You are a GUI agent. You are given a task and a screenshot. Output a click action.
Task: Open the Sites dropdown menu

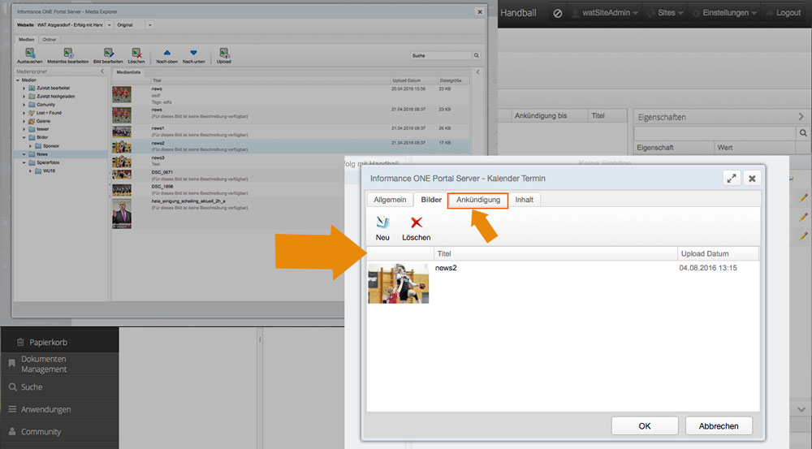coord(666,13)
